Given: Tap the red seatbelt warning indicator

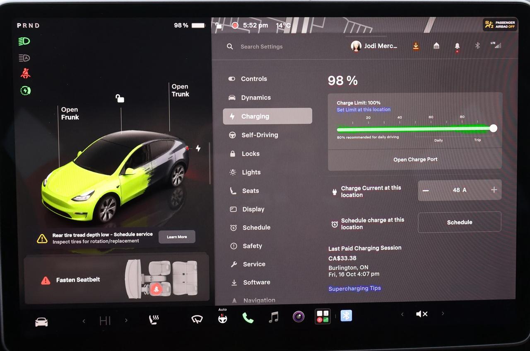Looking at the screenshot, I should pos(25,74).
